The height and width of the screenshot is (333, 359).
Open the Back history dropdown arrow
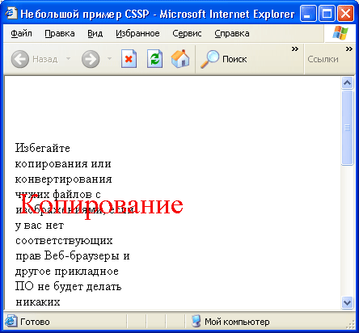tap(69, 58)
